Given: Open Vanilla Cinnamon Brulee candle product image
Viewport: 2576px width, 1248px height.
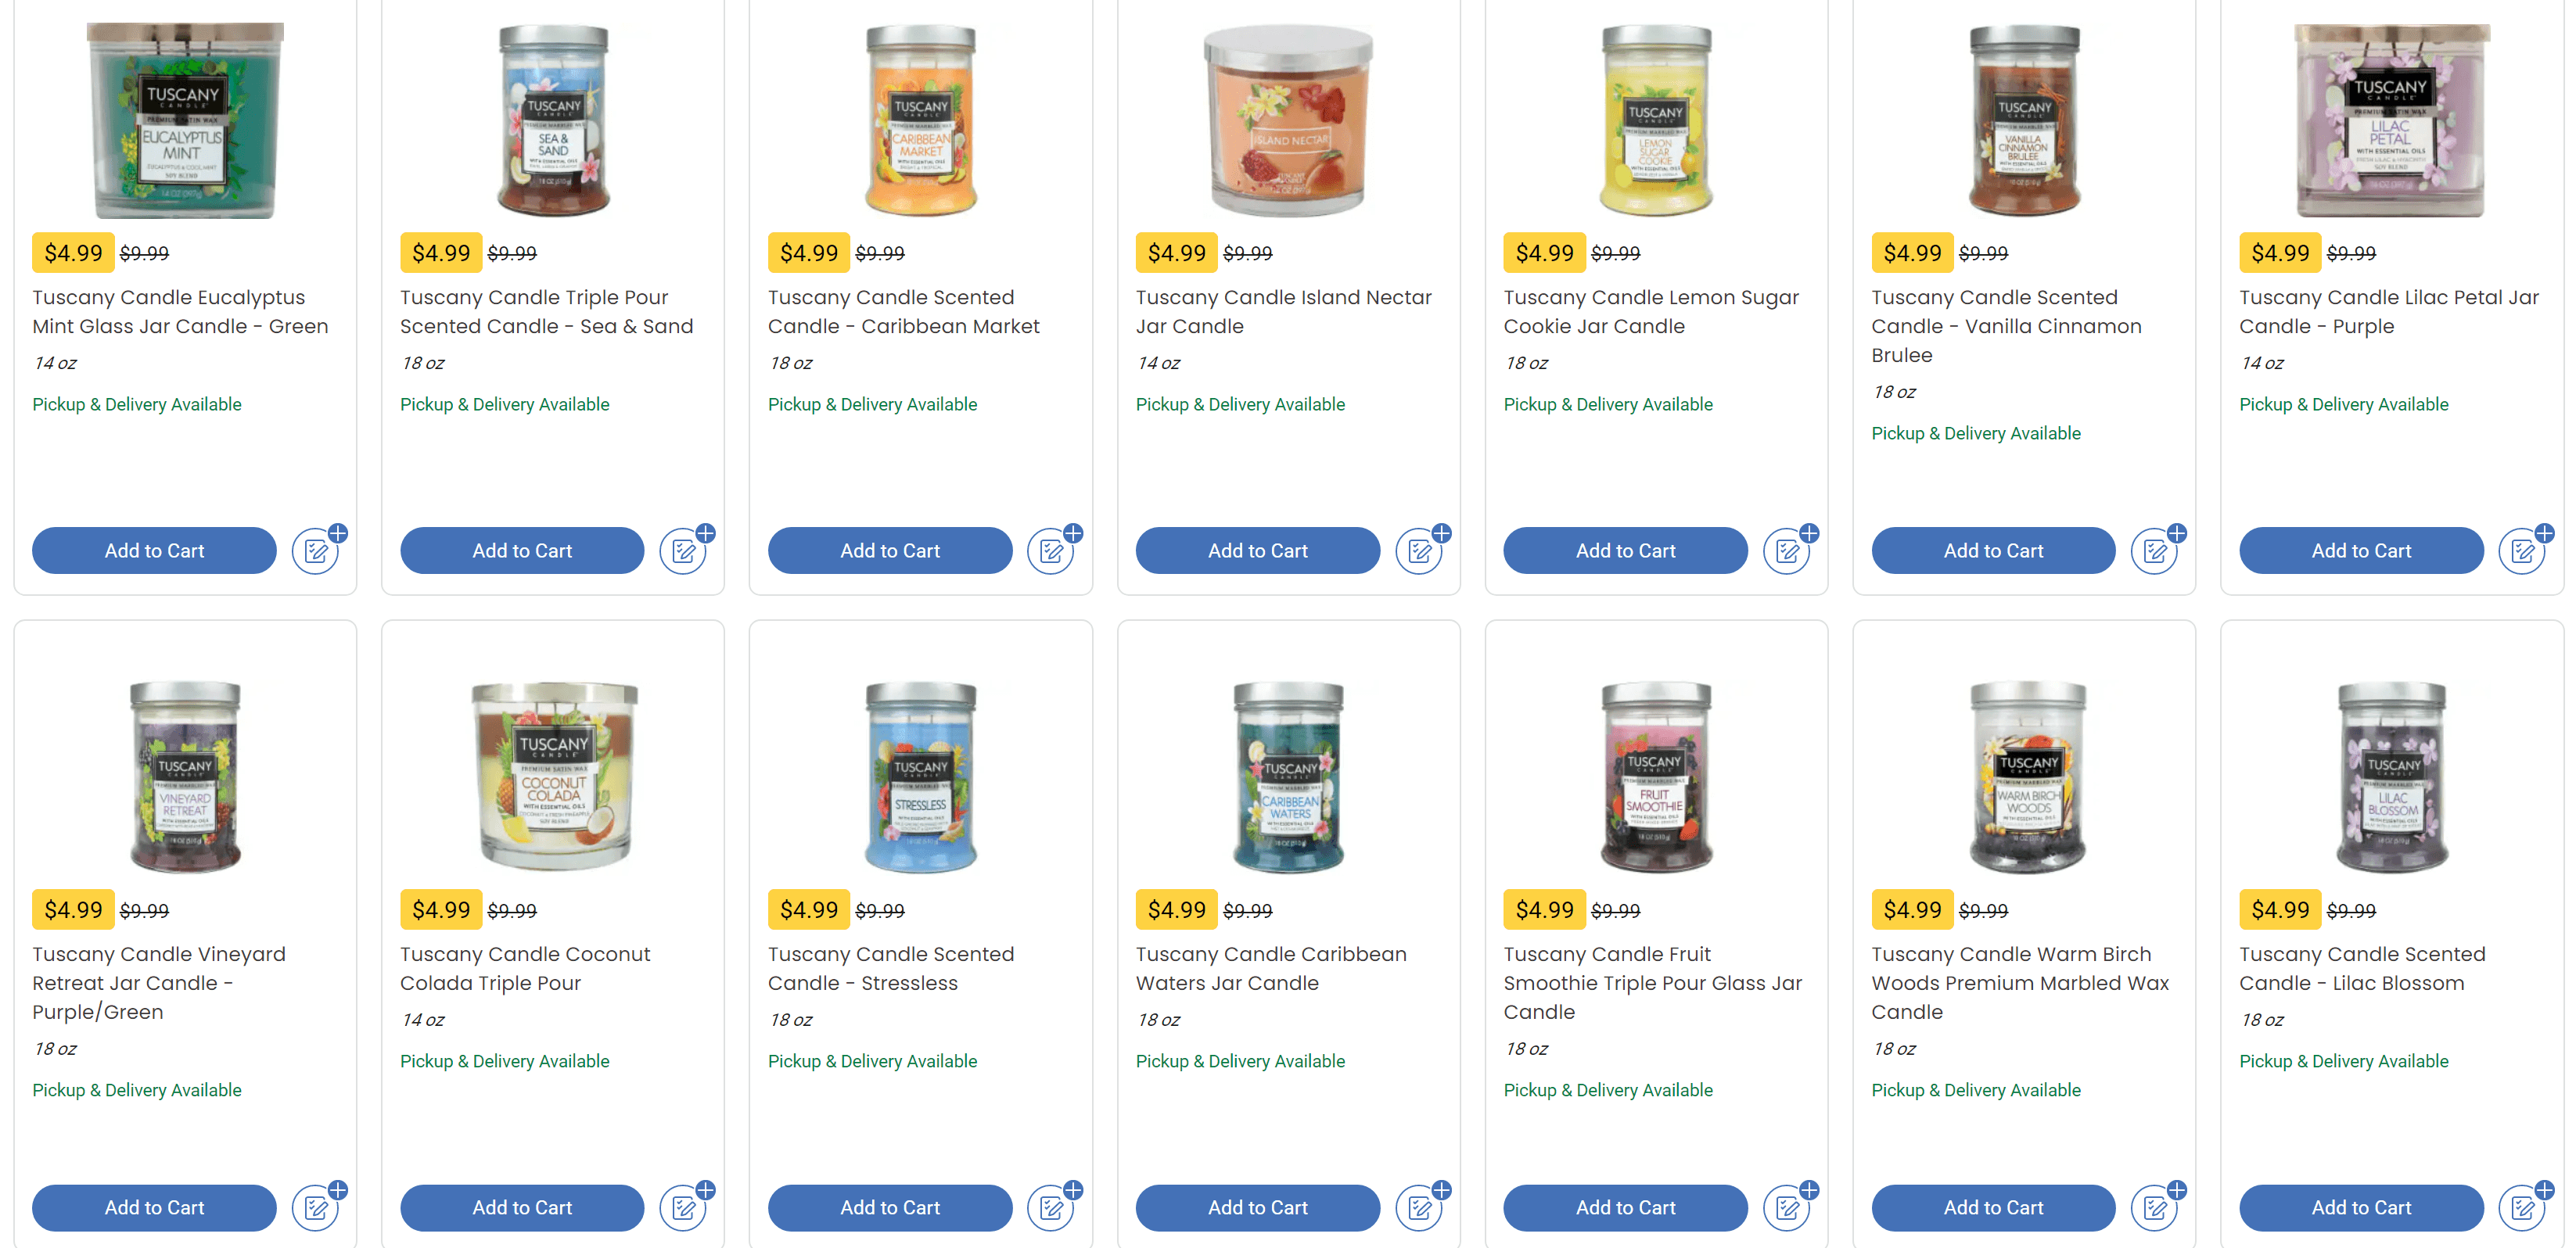Looking at the screenshot, I should [x=2024, y=120].
